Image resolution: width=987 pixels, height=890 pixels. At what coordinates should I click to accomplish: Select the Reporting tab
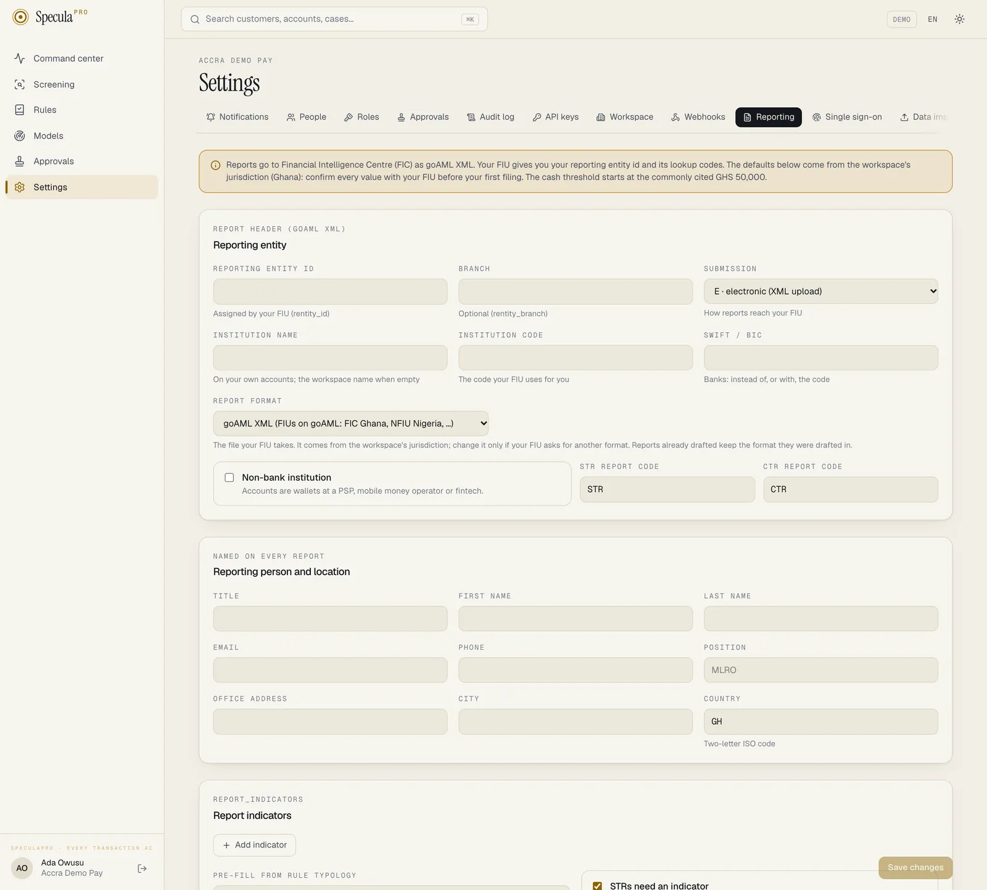tap(769, 117)
